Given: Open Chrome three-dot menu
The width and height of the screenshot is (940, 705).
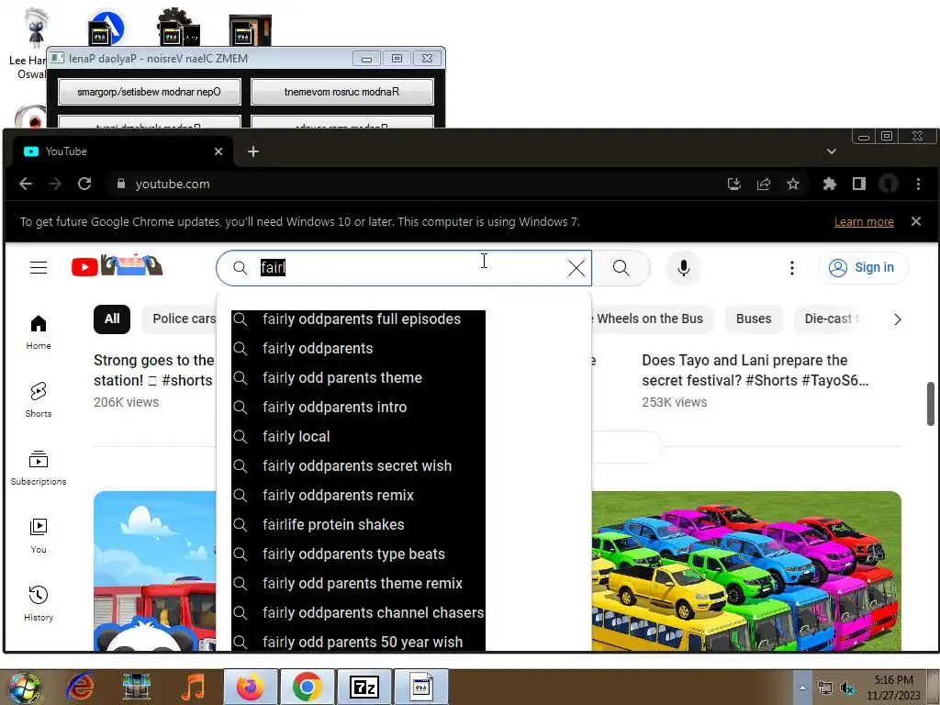Looking at the screenshot, I should [x=918, y=184].
